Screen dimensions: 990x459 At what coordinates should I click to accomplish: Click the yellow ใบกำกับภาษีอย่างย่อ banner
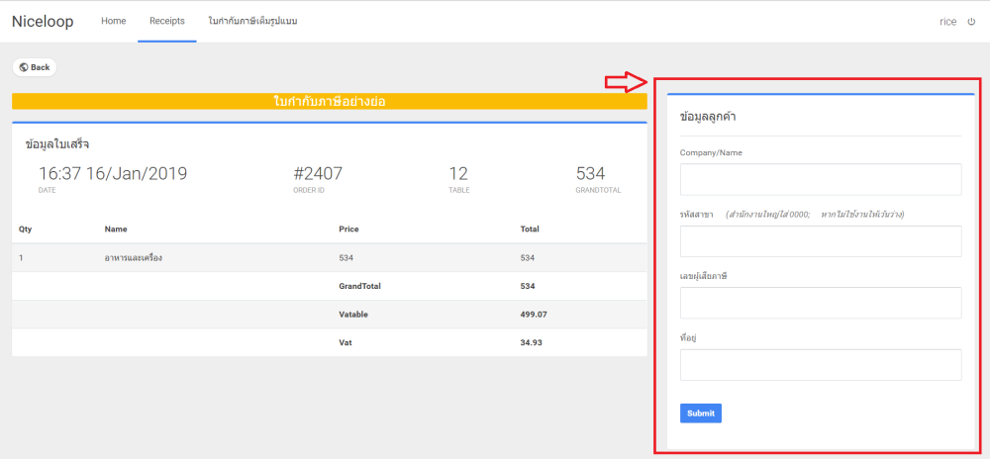[x=329, y=101]
